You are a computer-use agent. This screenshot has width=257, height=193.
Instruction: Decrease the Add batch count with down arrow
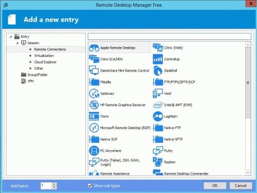[54, 187]
